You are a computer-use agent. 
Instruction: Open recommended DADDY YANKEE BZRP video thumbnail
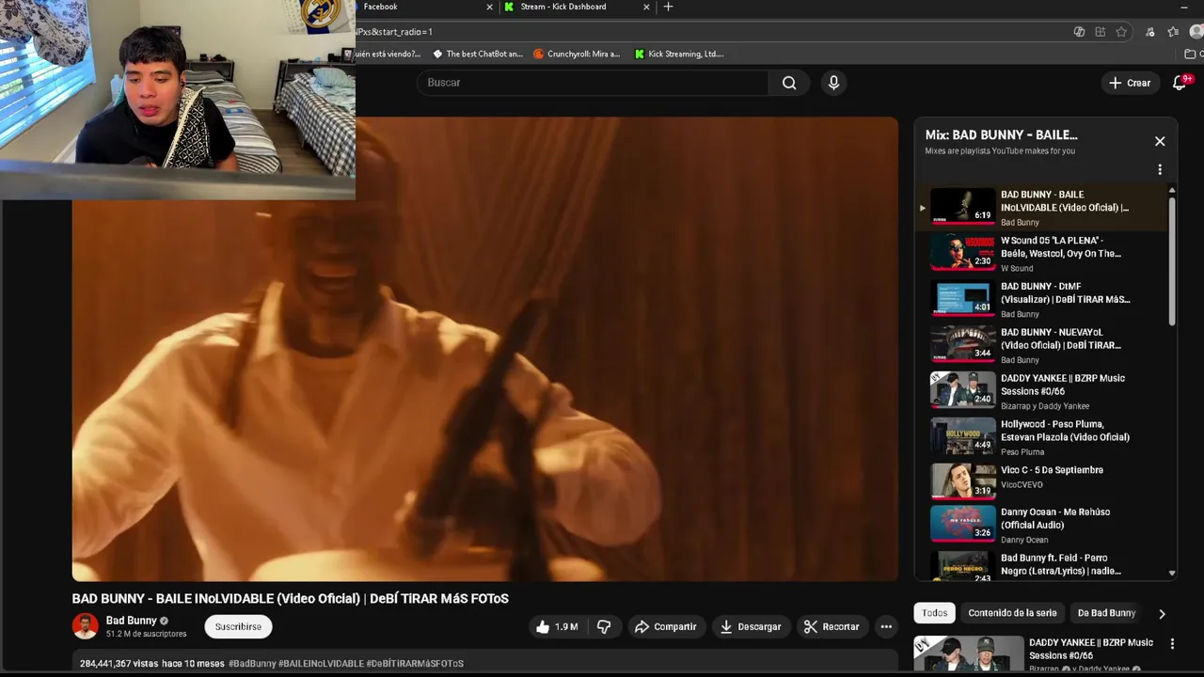coord(968,655)
